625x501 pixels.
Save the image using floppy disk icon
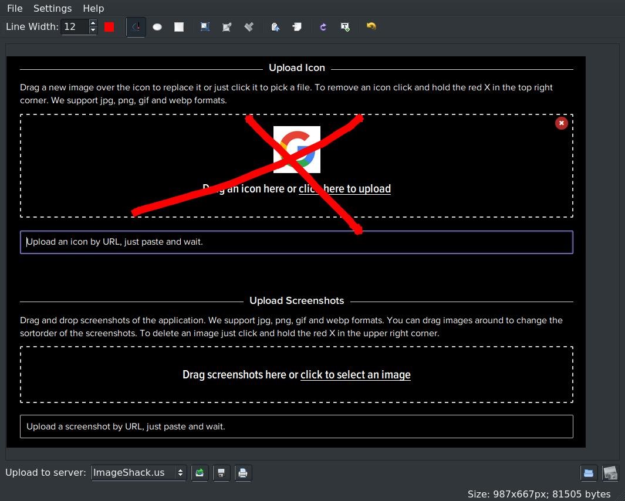221,473
